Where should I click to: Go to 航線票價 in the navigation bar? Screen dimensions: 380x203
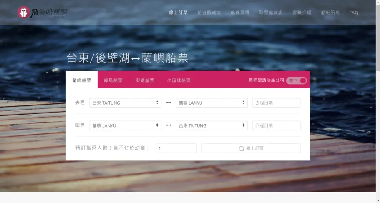point(240,13)
